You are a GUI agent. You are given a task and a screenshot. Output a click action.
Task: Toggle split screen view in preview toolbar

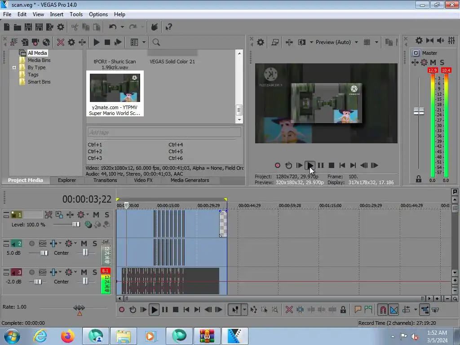pos(301,42)
